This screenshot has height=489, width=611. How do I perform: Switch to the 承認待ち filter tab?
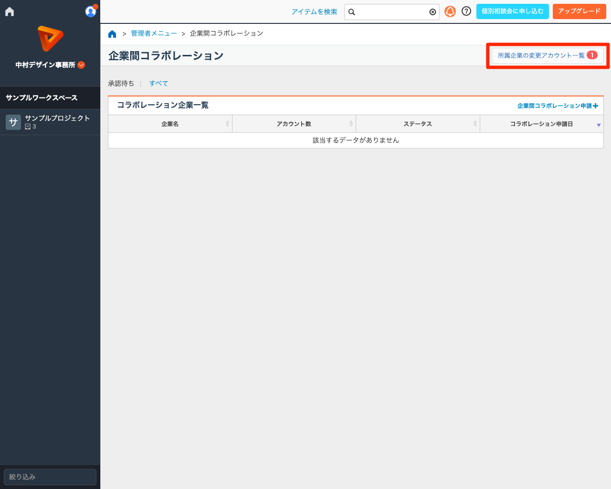coord(121,83)
